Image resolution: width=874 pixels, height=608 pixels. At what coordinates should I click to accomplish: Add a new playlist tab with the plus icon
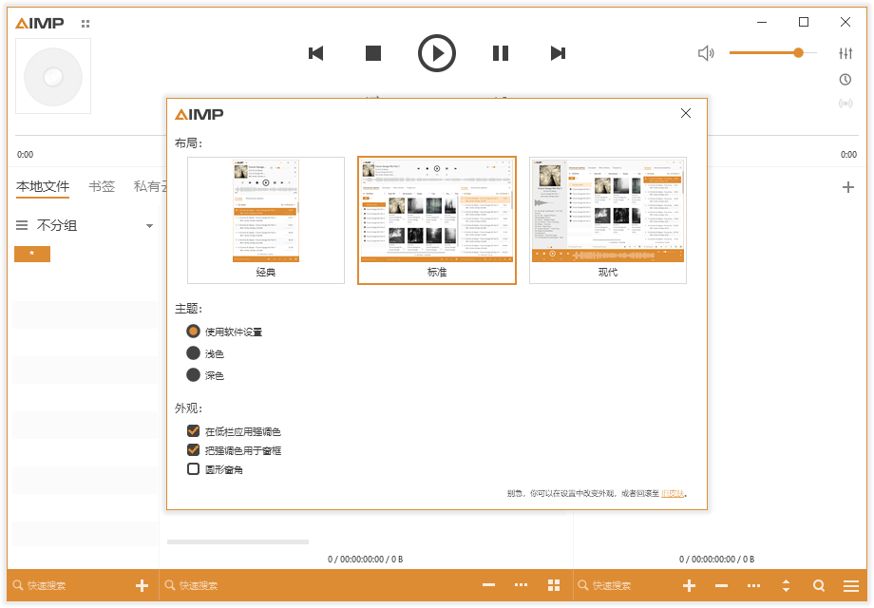(x=847, y=187)
